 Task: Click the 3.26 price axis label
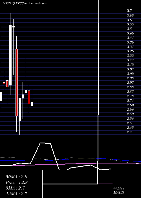(130, 51)
